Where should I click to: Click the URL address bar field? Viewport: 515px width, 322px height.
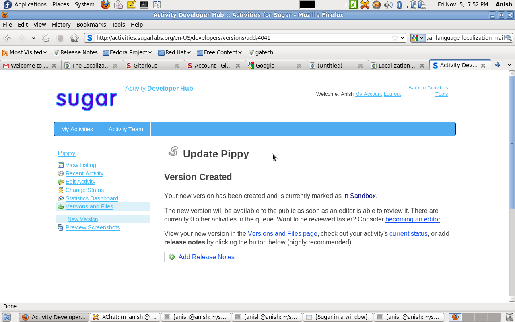[241, 38]
